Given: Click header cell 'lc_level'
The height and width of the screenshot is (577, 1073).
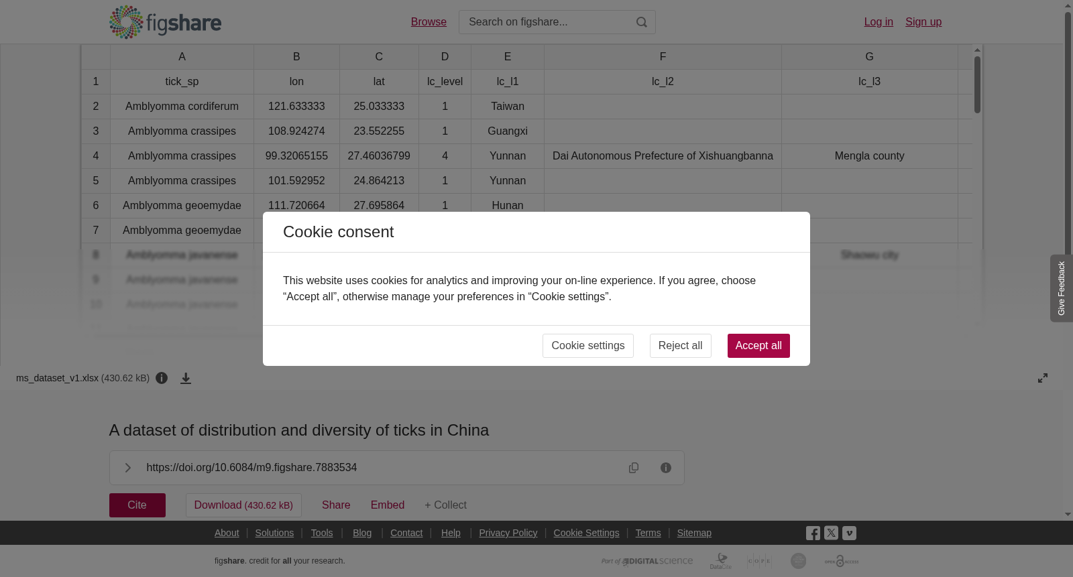Looking at the screenshot, I should [x=445, y=82].
